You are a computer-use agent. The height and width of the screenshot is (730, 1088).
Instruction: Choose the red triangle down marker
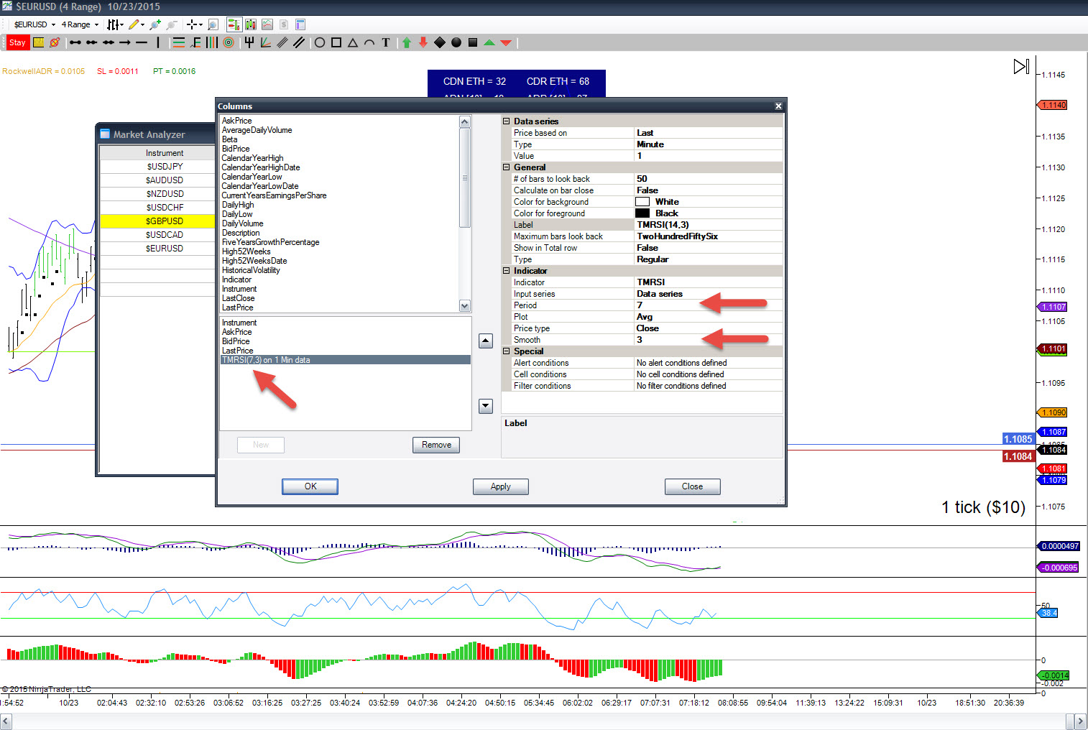(506, 42)
